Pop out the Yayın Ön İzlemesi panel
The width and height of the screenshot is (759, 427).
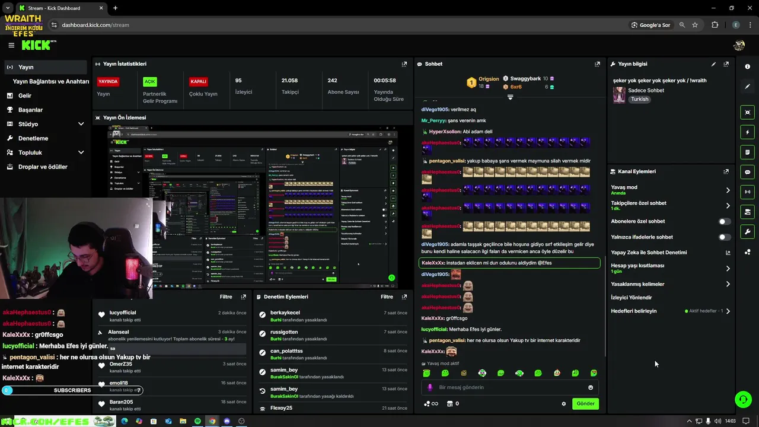click(x=404, y=118)
